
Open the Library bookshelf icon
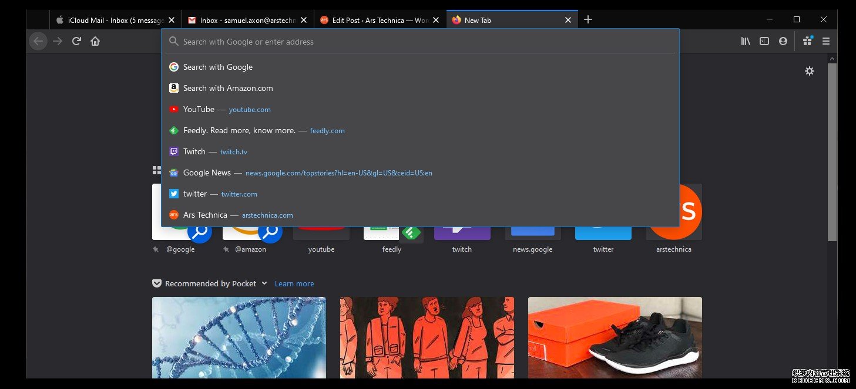click(746, 41)
